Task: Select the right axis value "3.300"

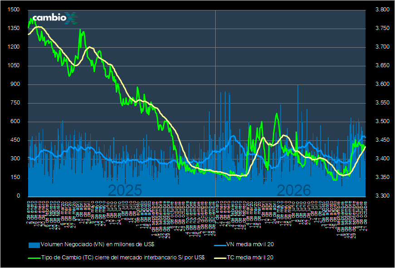Action: (382, 196)
